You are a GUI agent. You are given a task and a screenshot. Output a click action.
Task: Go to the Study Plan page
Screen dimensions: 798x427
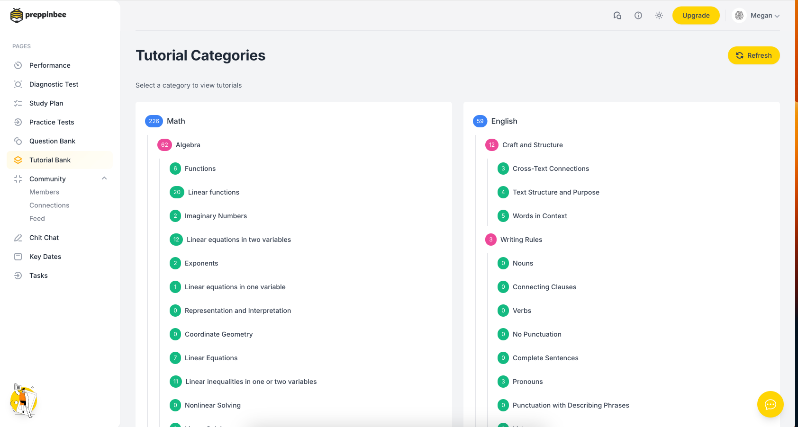click(46, 103)
